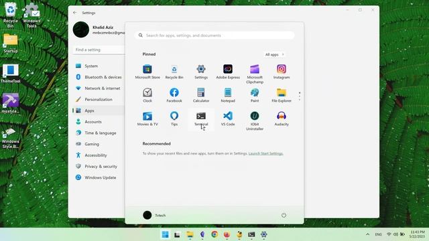This screenshot has width=429, height=241.
Task: Launch Movies & TV
Action: point(147,118)
